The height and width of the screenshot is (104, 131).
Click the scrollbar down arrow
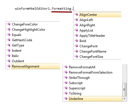tap(124, 99)
